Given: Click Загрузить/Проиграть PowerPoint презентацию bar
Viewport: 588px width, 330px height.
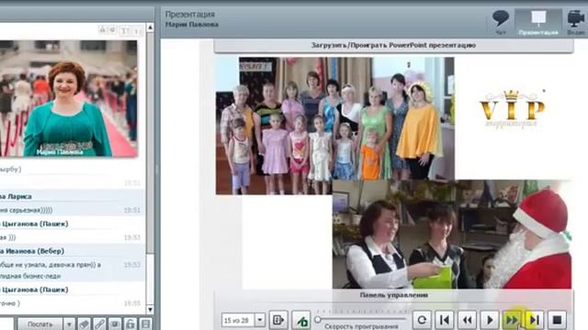Looking at the screenshot, I should [393, 45].
